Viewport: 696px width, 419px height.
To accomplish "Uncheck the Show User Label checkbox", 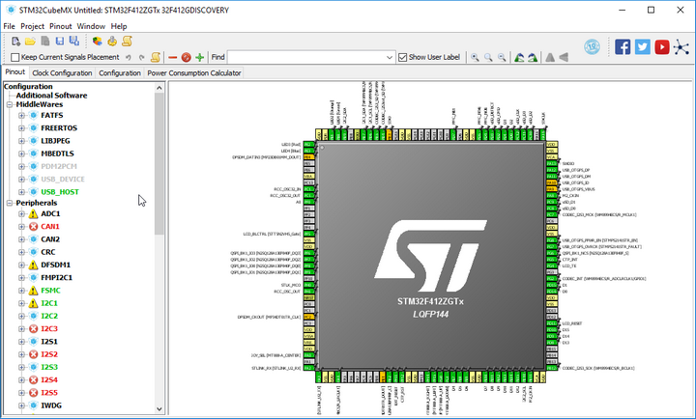I will (x=402, y=57).
